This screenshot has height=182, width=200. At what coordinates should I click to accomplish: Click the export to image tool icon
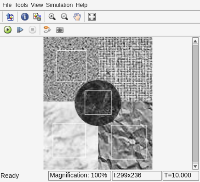pos(10,17)
